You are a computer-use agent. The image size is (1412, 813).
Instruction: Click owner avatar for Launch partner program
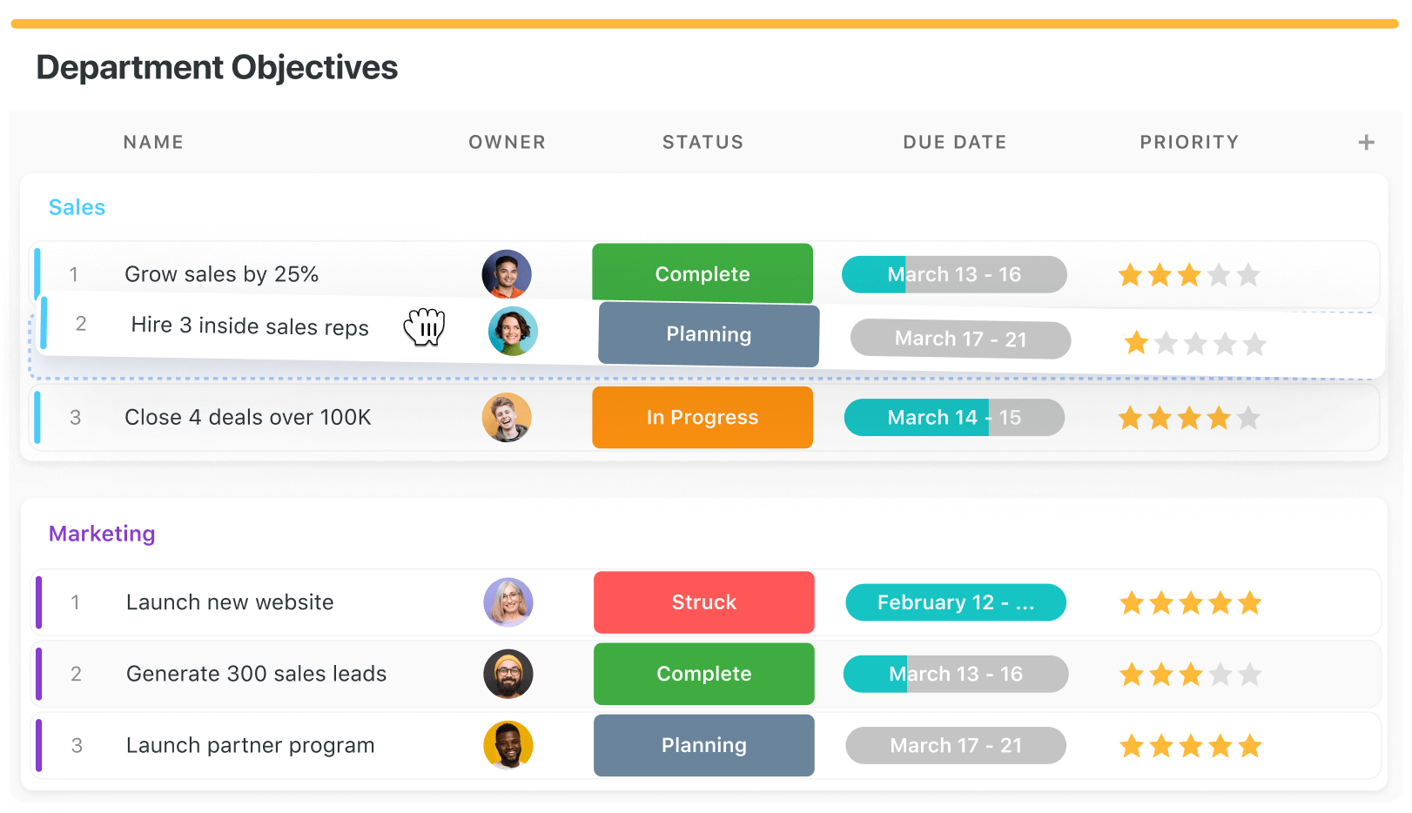pos(508,745)
